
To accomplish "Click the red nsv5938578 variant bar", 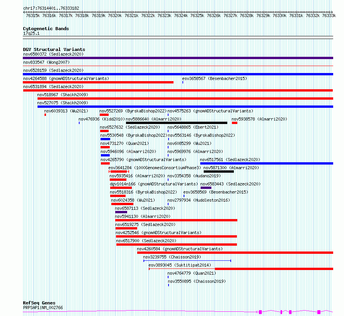I will click(235, 123).
